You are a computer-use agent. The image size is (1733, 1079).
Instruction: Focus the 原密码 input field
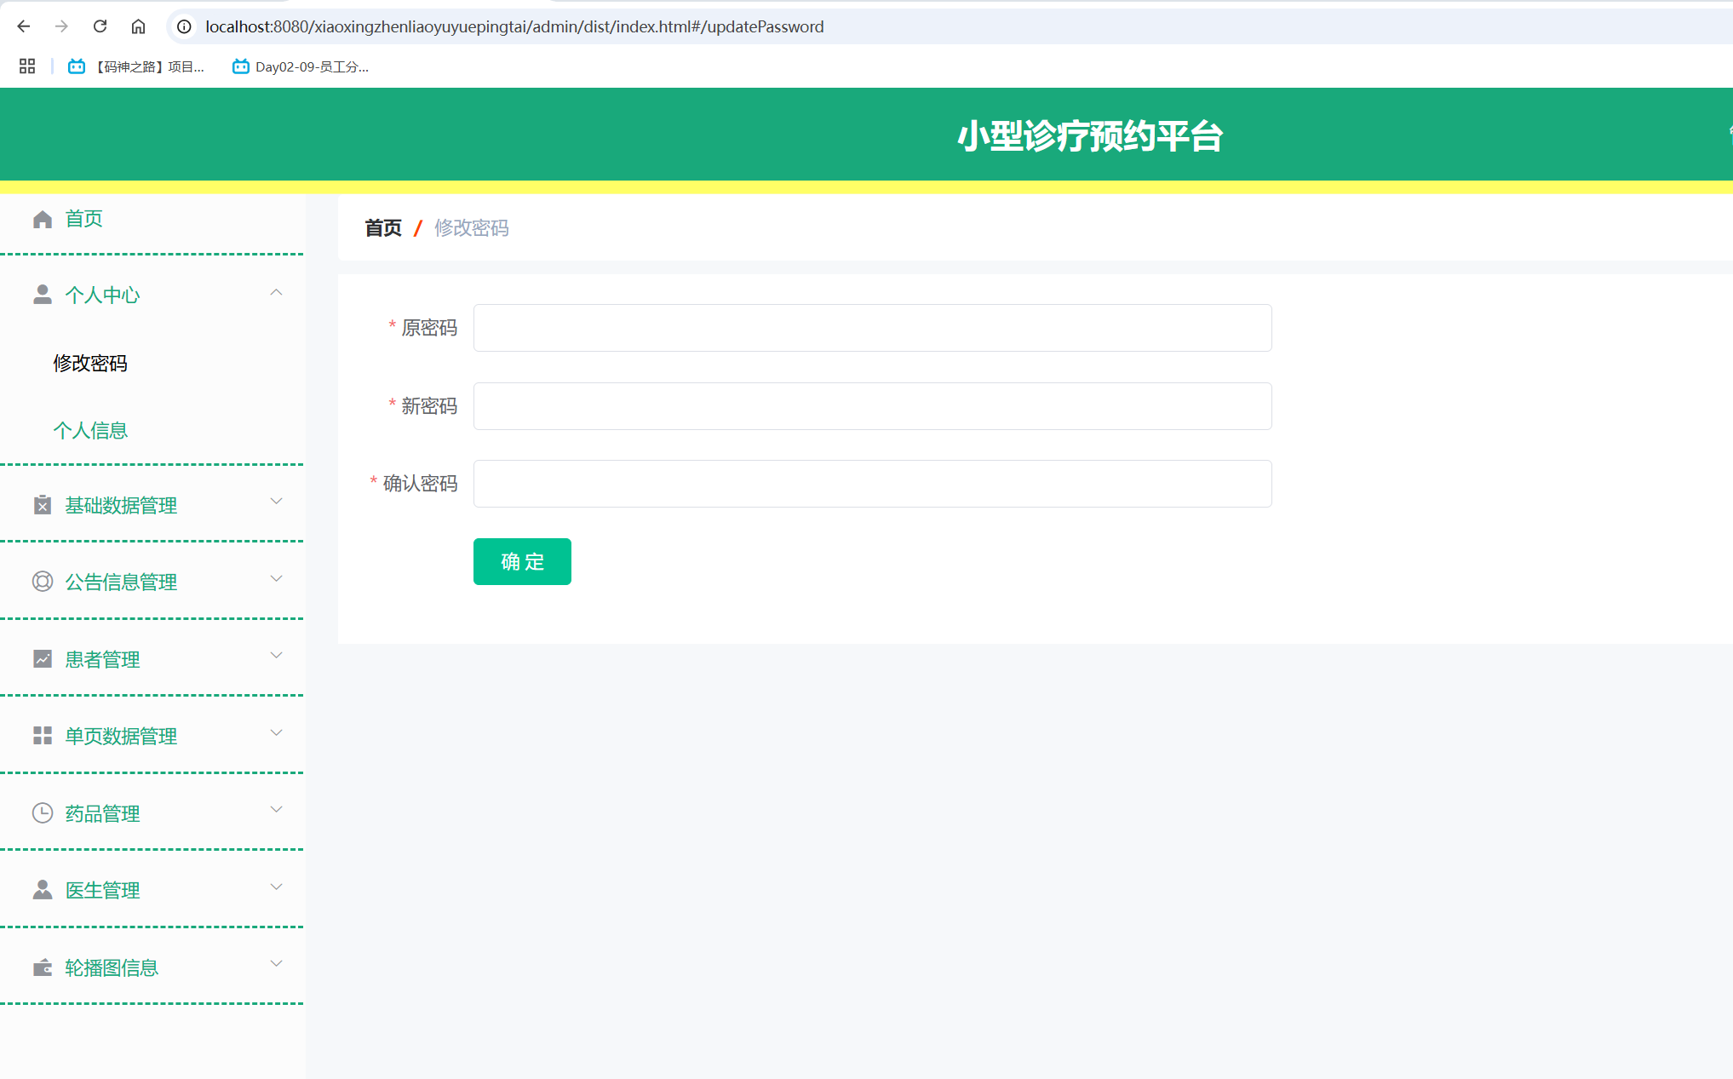tap(872, 328)
